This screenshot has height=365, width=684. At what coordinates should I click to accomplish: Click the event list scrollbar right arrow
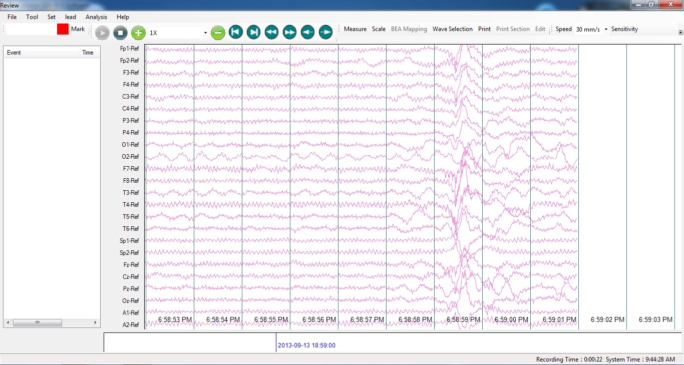click(x=97, y=323)
